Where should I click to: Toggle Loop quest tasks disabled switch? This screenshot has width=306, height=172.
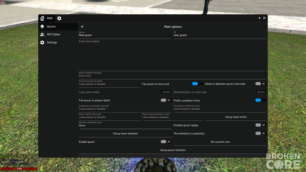pos(166,92)
